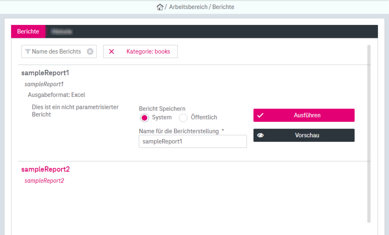Select the System radio option
Image resolution: width=389 pixels, height=235 pixels.
pos(145,117)
